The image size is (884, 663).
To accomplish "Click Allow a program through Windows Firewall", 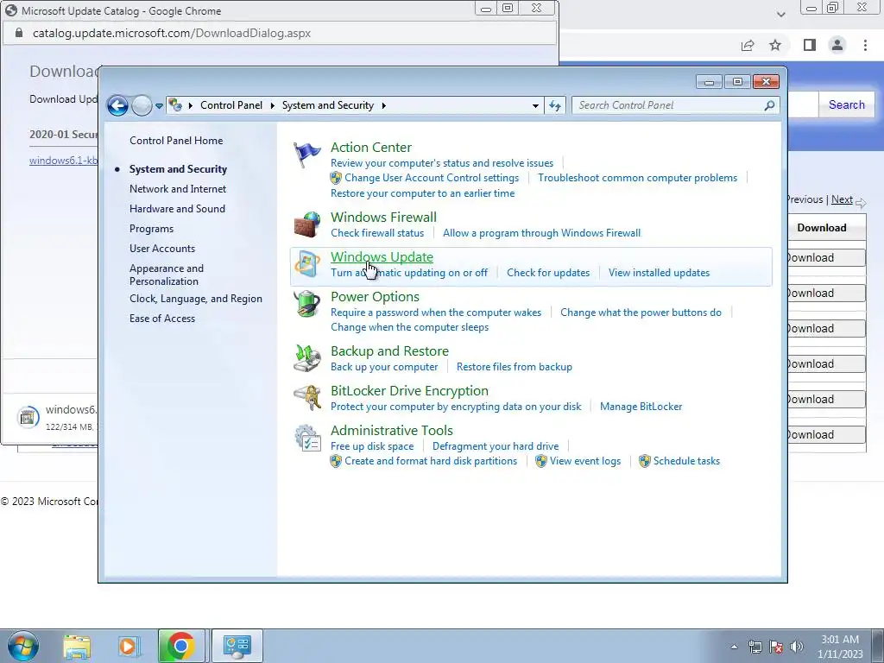I will 542,233.
